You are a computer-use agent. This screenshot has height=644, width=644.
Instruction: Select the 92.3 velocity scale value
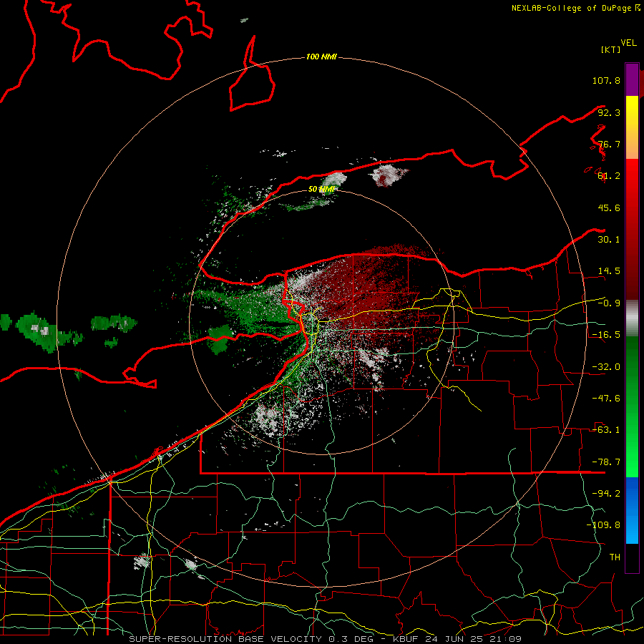coord(609,112)
